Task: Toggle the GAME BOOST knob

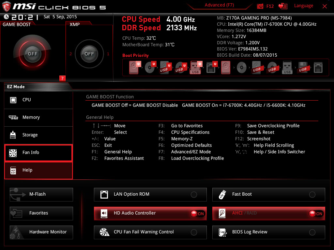Action: click(x=32, y=54)
